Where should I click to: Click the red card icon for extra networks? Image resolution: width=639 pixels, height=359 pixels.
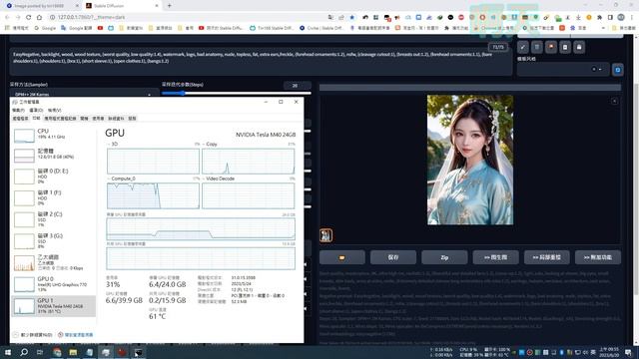pyautogui.click(x=551, y=47)
